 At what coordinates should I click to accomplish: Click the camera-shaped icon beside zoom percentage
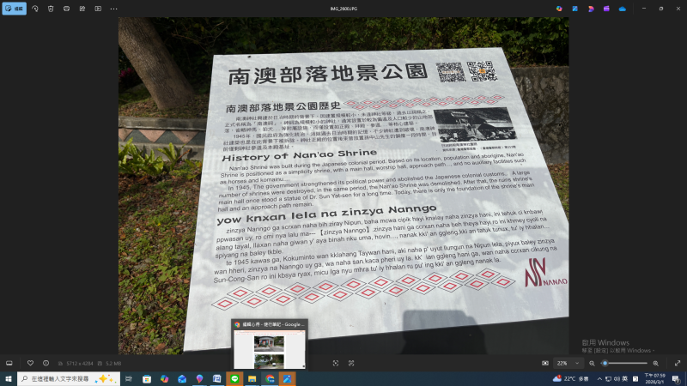(x=545, y=363)
